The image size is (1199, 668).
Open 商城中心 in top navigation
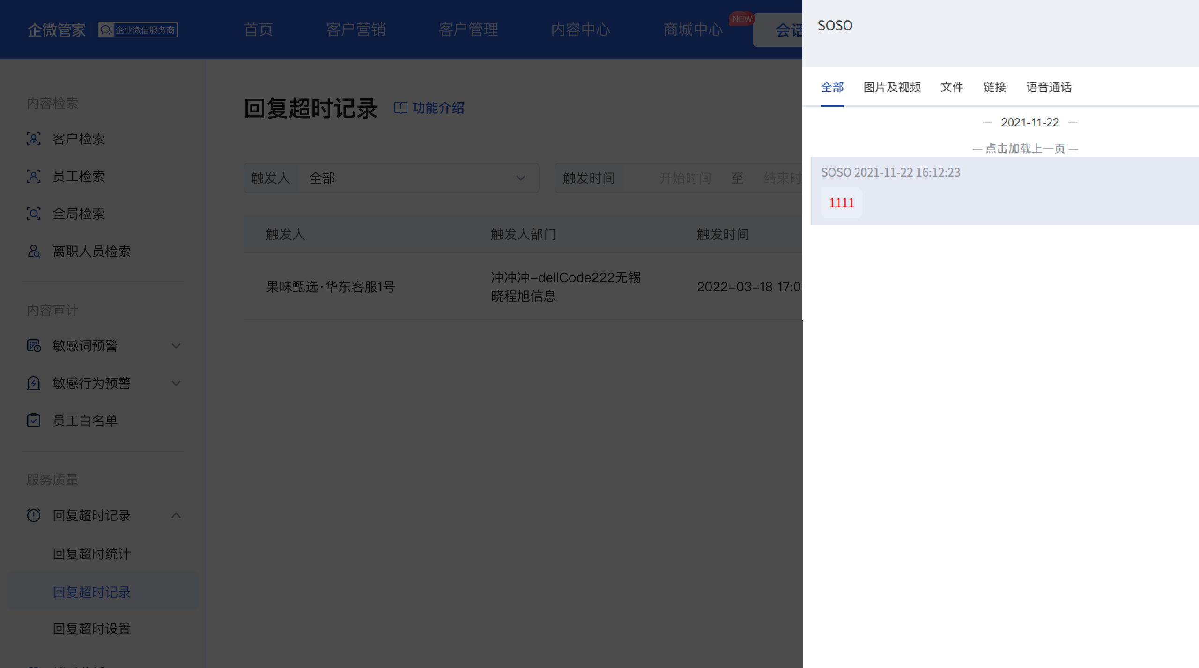tap(693, 30)
